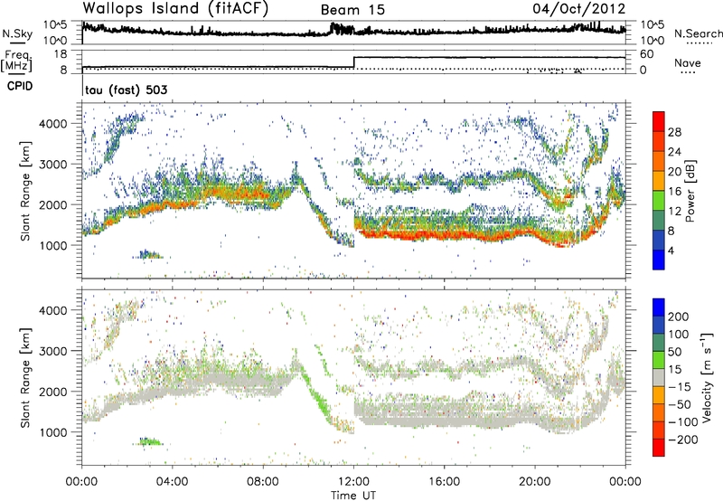Pick the green 15–50 velocity colorbar segment

pyautogui.click(x=659, y=360)
